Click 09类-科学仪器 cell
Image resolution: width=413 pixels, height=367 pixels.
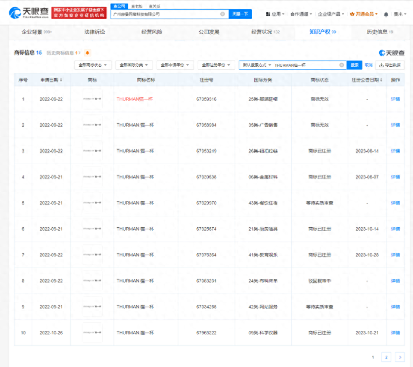[263, 333]
